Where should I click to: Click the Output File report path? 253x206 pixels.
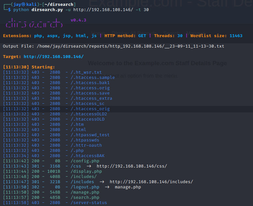coord(130,46)
